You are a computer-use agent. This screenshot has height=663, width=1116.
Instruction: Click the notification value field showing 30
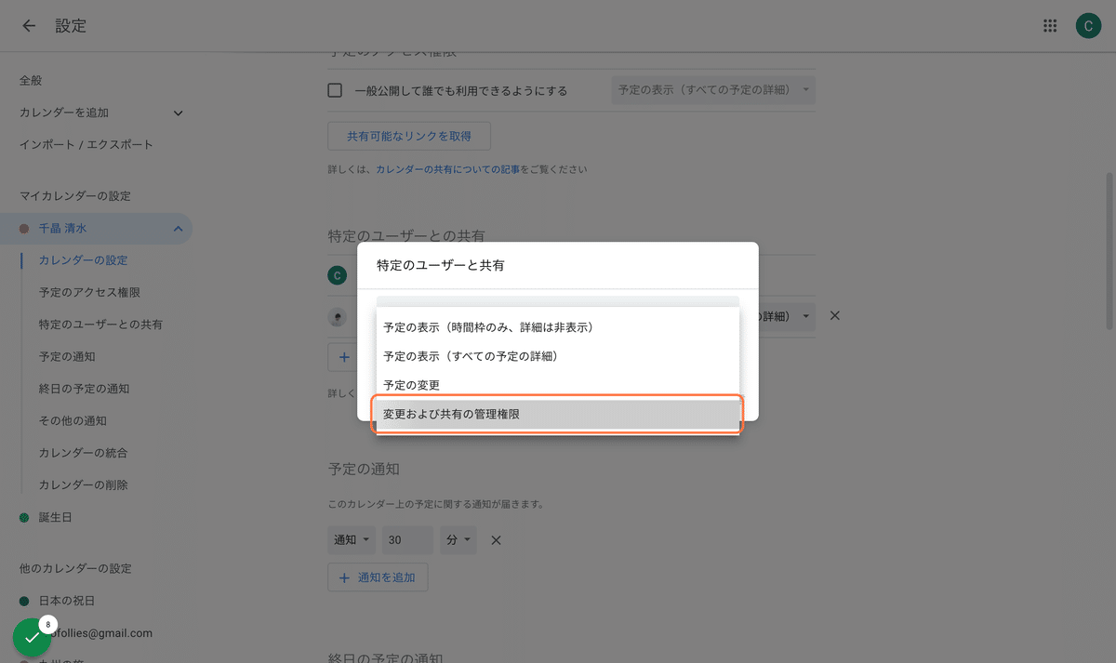click(x=407, y=540)
